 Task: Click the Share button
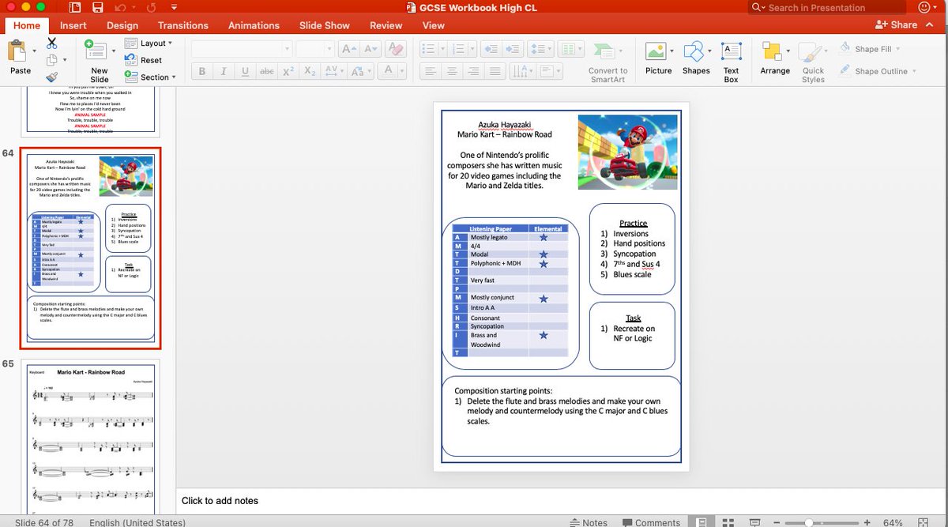pyautogui.click(x=897, y=25)
